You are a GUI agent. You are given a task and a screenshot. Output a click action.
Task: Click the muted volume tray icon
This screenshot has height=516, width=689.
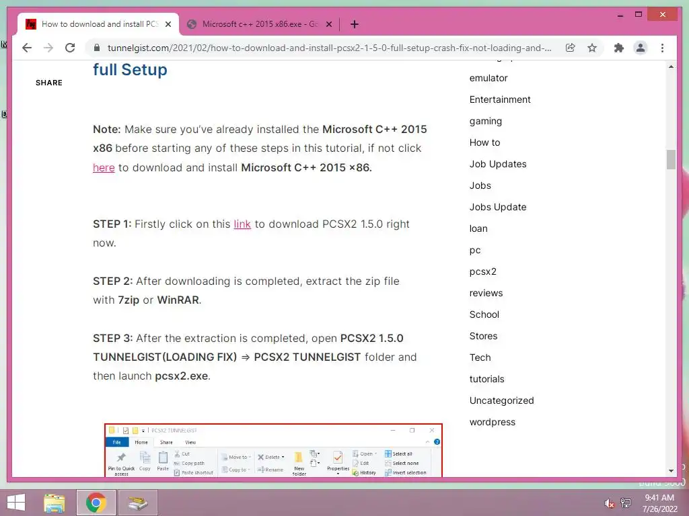pos(609,503)
